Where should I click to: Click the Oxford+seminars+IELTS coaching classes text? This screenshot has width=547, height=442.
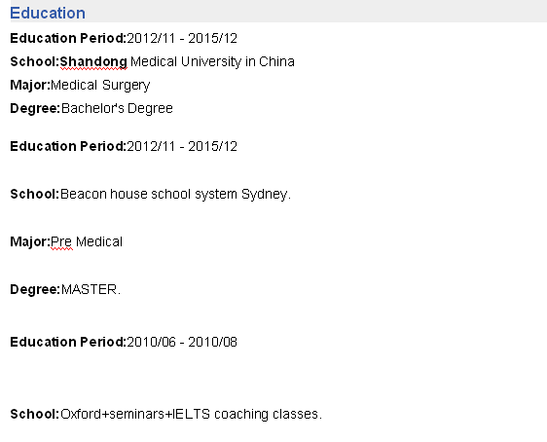(191, 414)
